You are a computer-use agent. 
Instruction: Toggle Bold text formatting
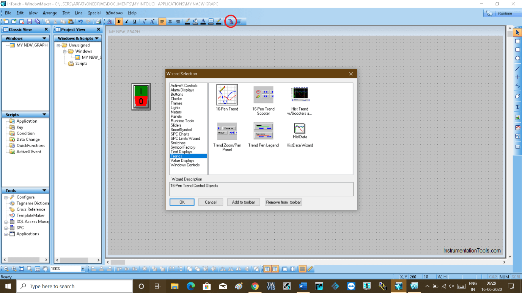click(119, 22)
